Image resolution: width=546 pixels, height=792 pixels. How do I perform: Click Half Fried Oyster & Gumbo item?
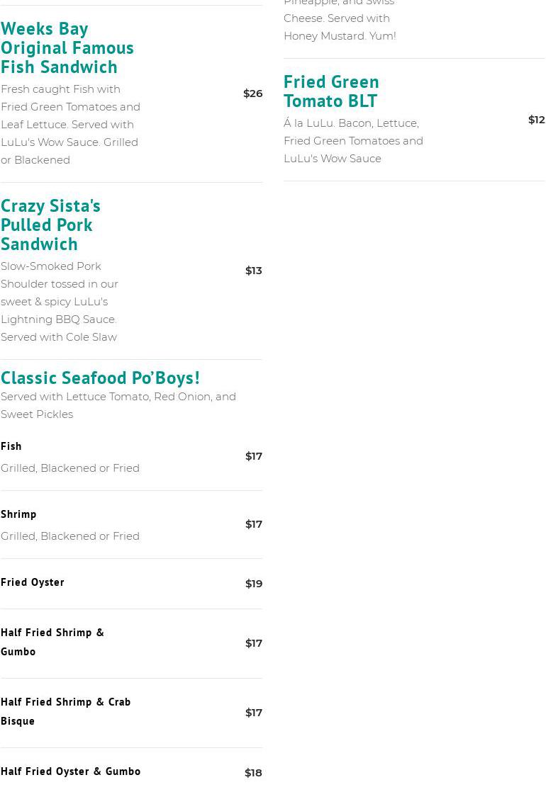[x=71, y=771]
